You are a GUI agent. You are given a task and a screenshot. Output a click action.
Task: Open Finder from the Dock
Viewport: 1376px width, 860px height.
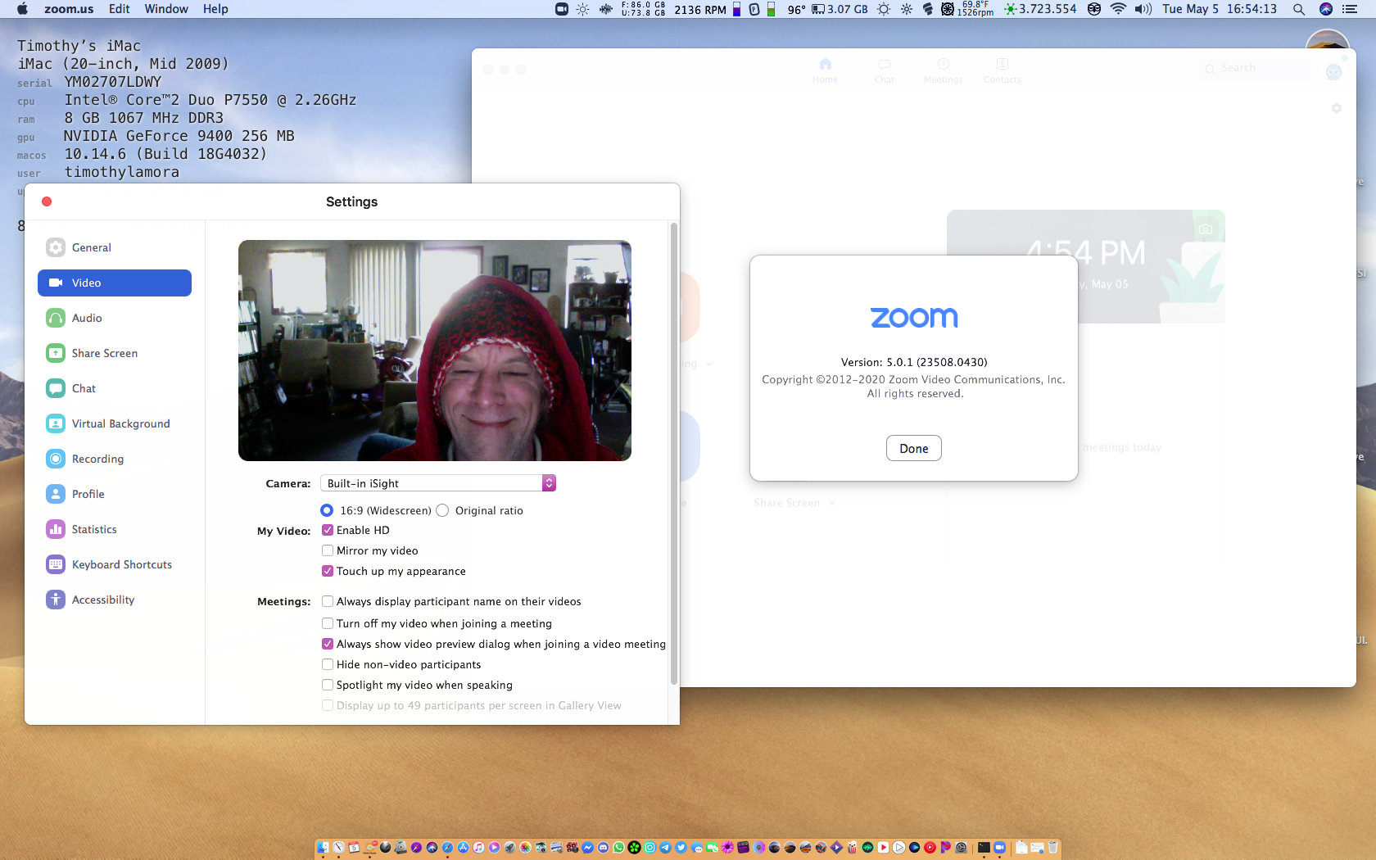[x=323, y=848]
